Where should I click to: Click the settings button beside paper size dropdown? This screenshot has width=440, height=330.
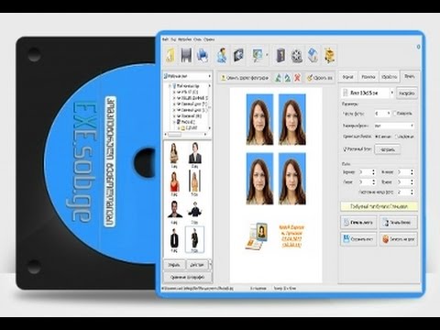point(407,93)
